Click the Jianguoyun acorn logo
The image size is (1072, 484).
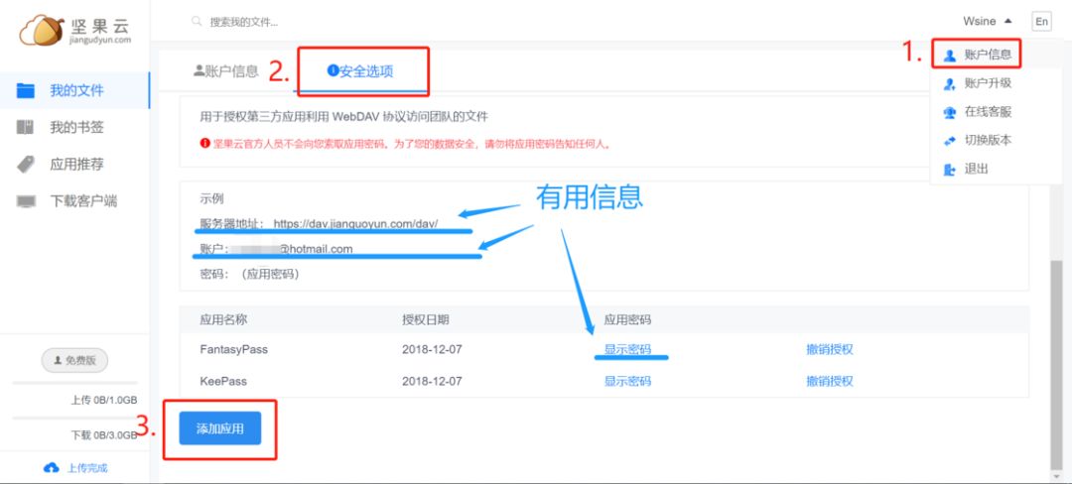pyautogui.click(x=41, y=30)
